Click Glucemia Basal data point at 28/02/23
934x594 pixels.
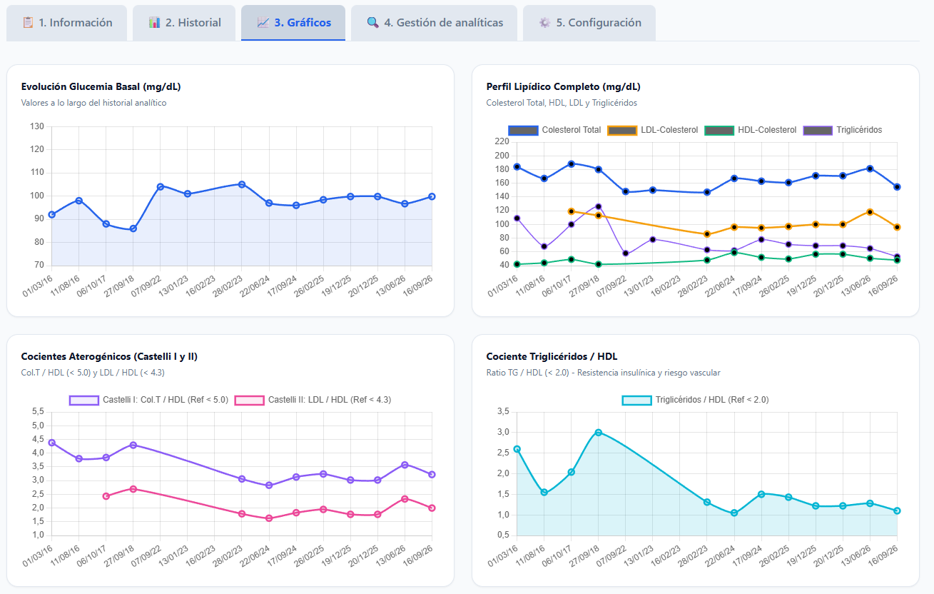(x=242, y=184)
